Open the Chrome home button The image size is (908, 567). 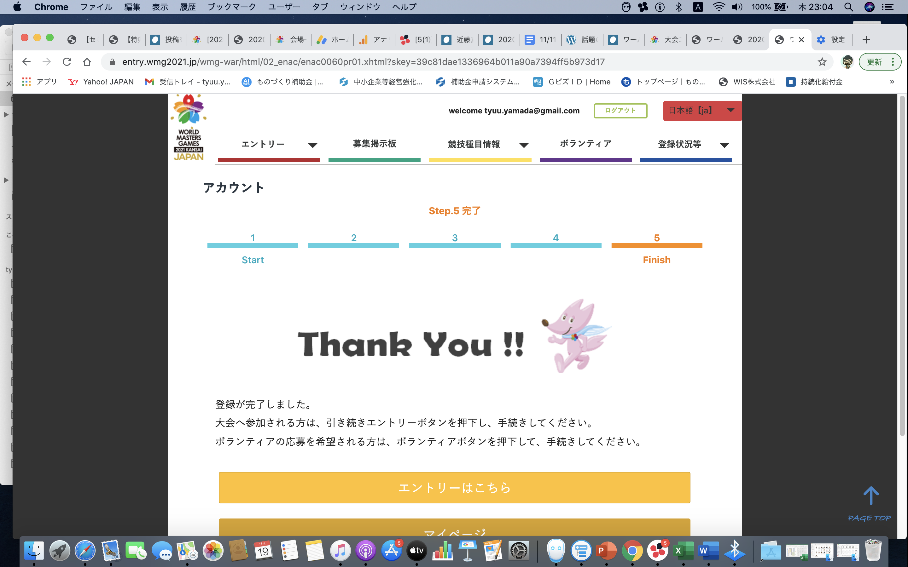coord(87,62)
